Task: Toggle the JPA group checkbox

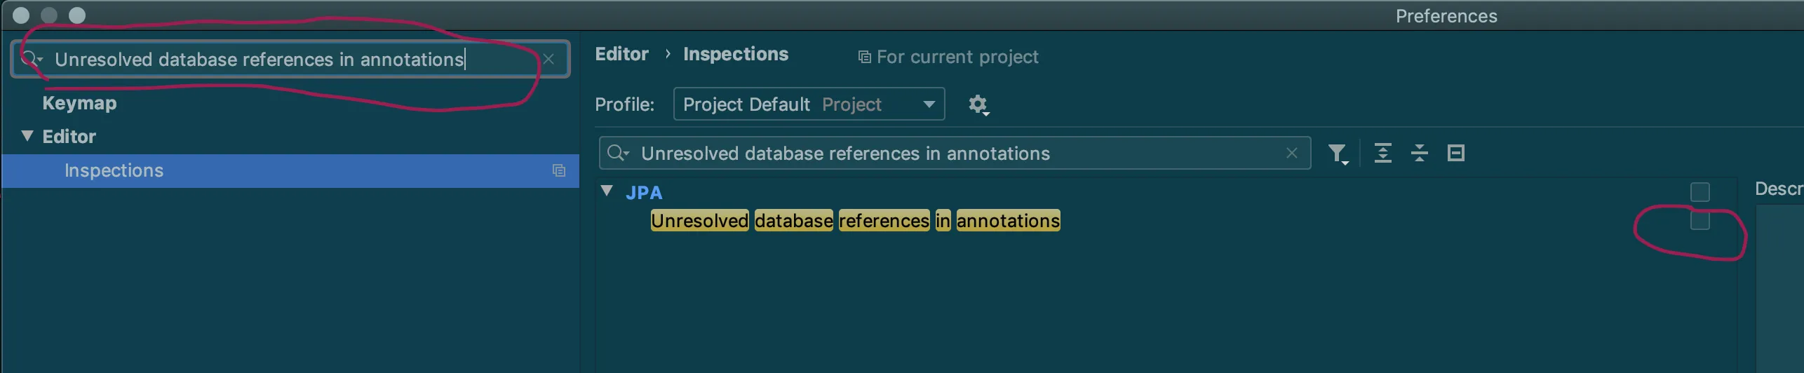Action: click(x=1699, y=192)
